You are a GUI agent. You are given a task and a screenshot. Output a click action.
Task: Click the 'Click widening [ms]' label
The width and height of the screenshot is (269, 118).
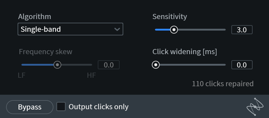coord(185,52)
